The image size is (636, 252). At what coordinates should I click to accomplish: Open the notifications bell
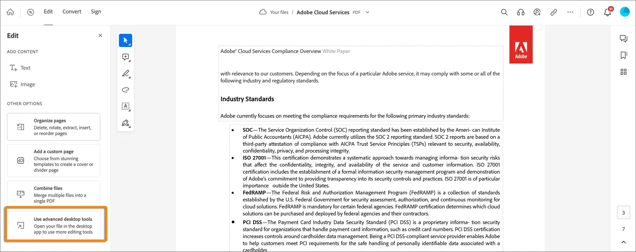point(608,12)
